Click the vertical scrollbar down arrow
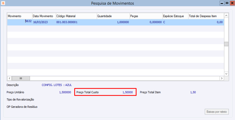Screen dimensions: 235x120 (x=226, y=74)
